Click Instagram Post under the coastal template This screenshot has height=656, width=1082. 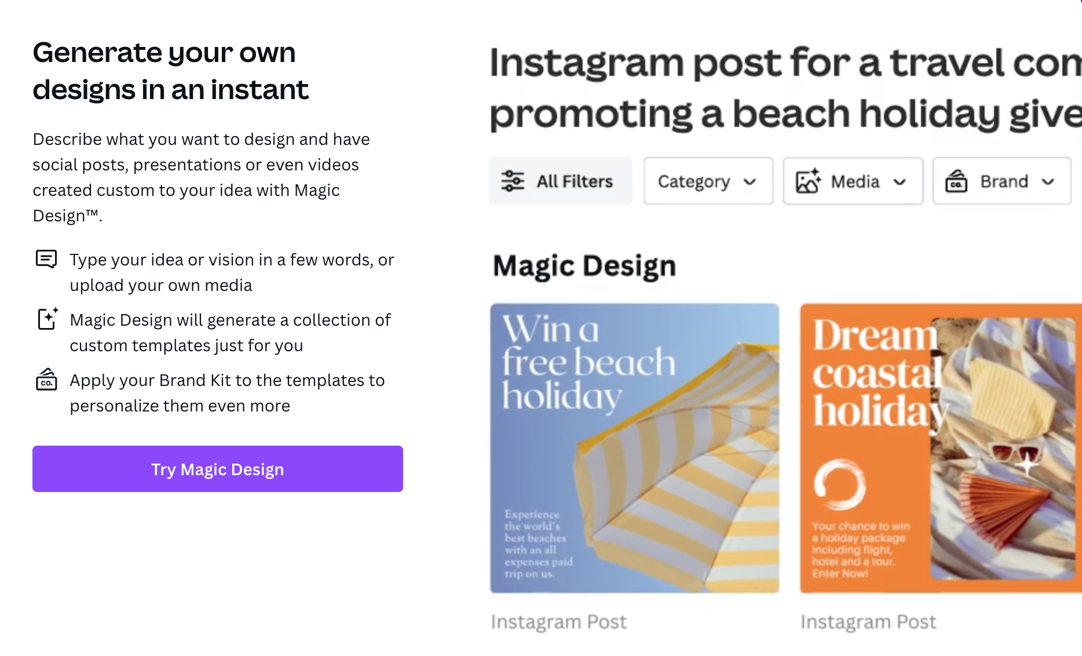tap(868, 621)
